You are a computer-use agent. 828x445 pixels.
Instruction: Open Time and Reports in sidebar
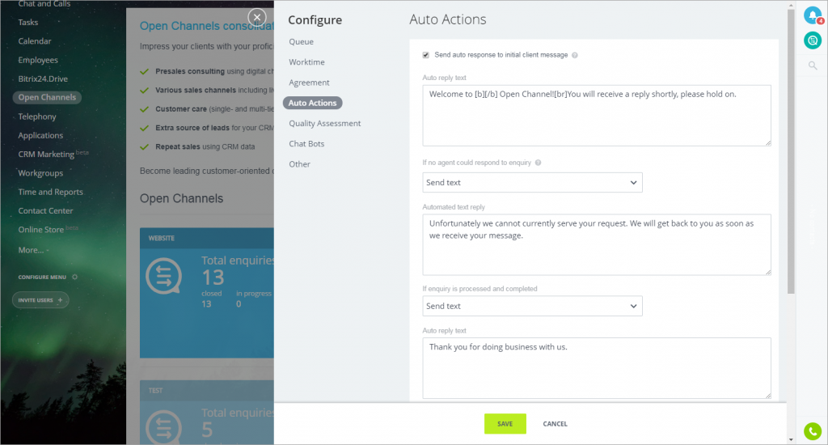point(51,192)
